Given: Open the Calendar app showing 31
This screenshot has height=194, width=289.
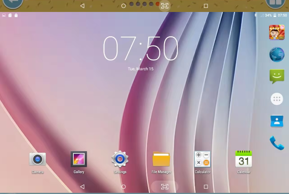Looking at the screenshot, I should [x=244, y=159].
